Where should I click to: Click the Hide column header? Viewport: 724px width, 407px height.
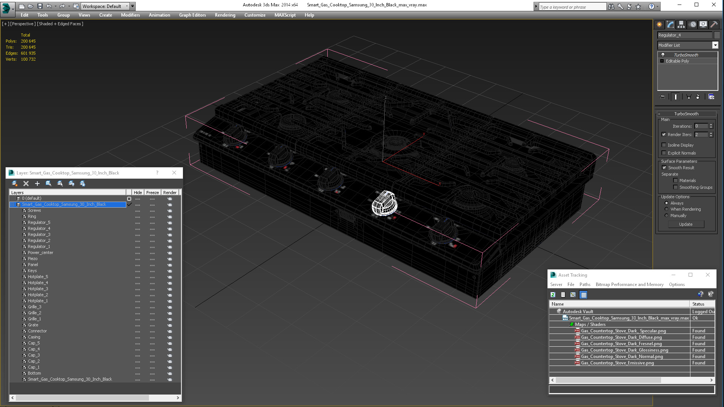tap(138, 193)
